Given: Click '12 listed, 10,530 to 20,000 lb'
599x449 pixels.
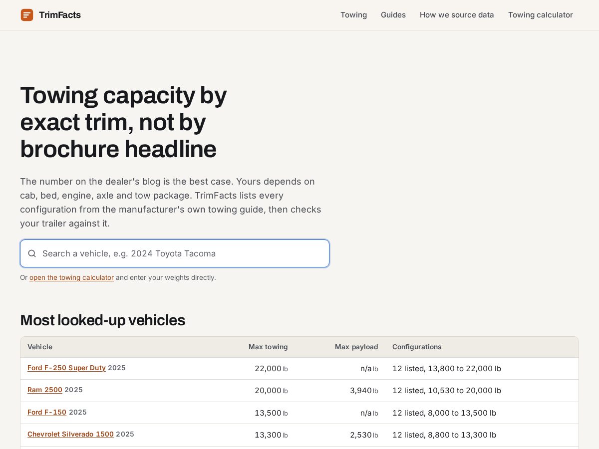Looking at the screenshot, I should [447, 391].
